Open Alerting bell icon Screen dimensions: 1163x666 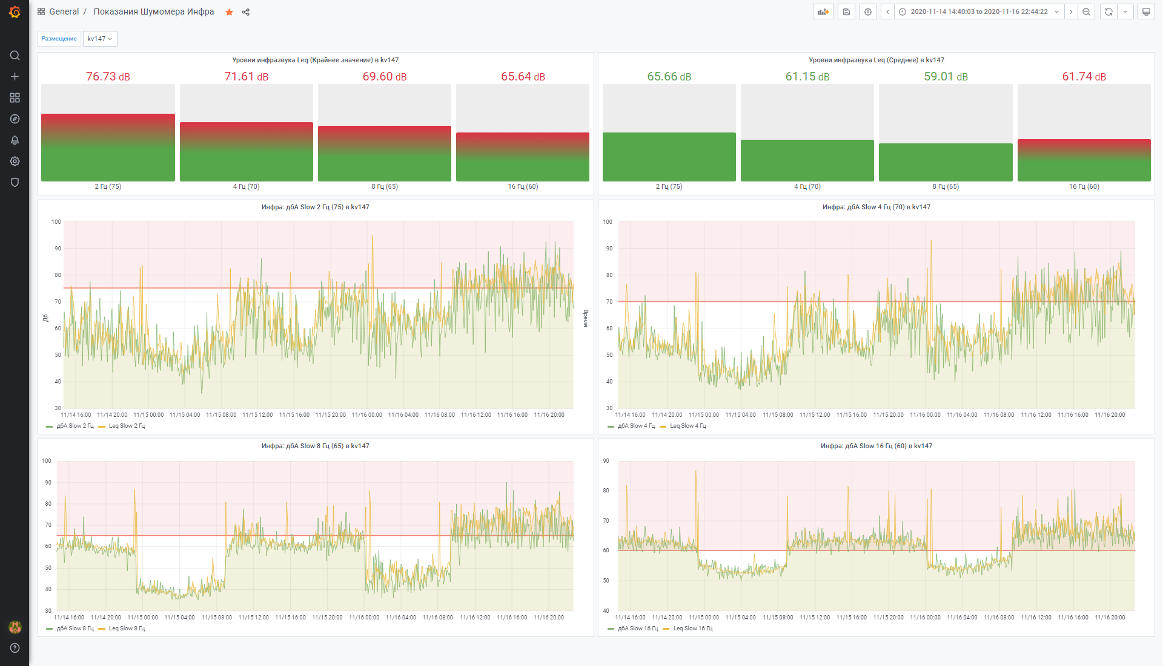tap(15, 140)
